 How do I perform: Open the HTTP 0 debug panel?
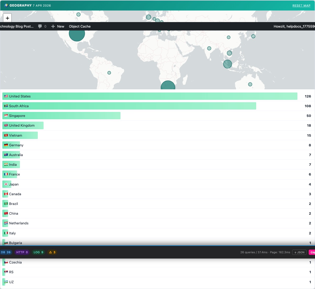coord(22,252)
